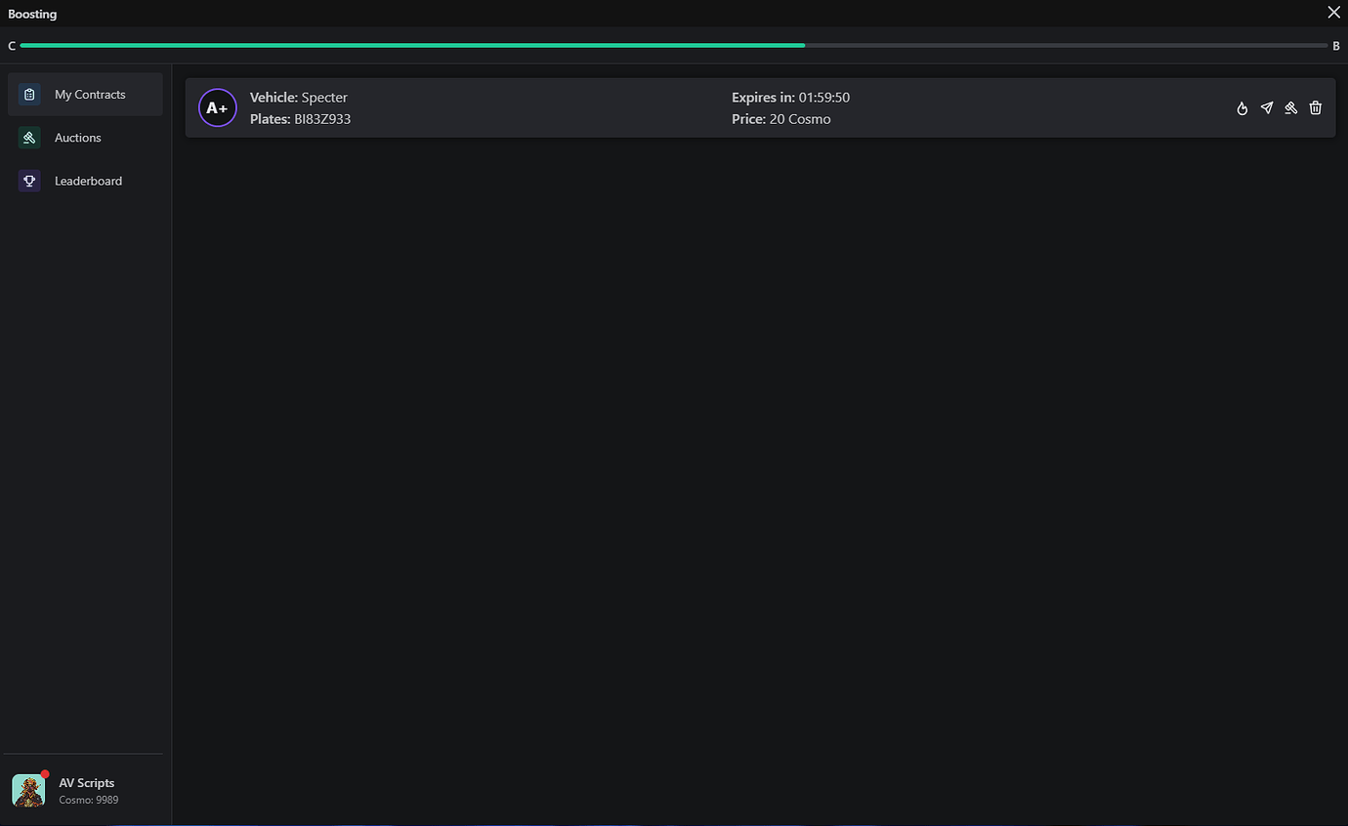Screen dimensions: 1348x826
Task: Click the B rank label at the progress bar end
Action: click(x=1336, y=45)
